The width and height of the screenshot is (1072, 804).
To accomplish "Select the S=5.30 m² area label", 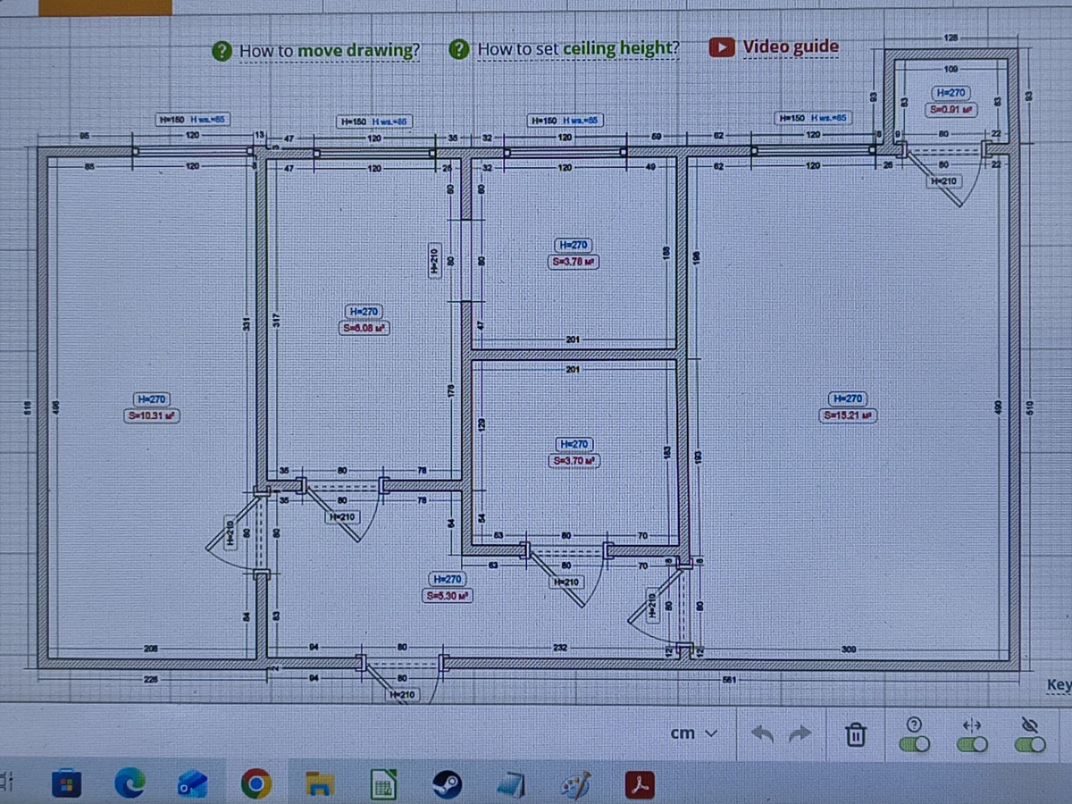I will click(448, 596).
